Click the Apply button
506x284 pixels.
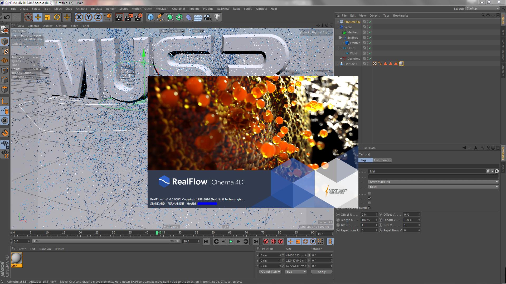322,272
